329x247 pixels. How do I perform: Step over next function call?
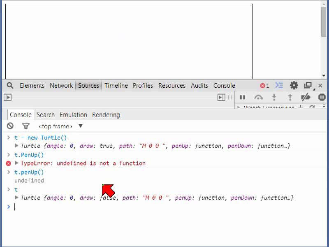[x=258, y=97]
